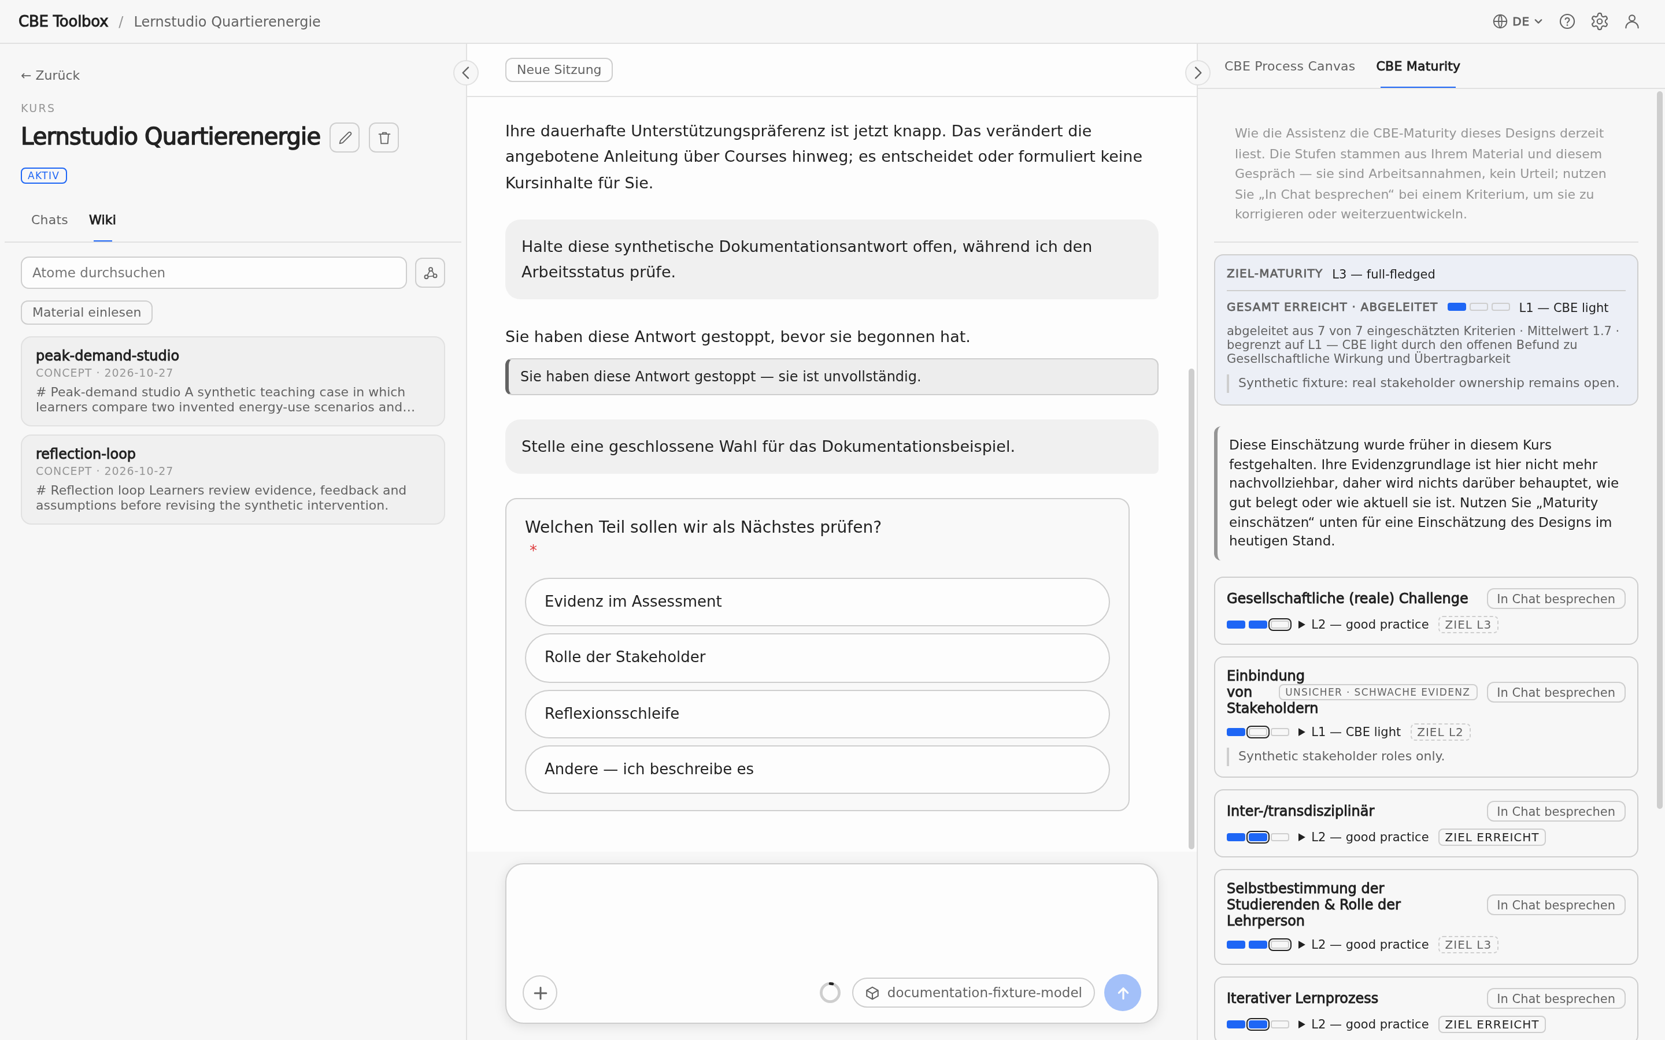Open the wiki graph view icon

point(430,273)
